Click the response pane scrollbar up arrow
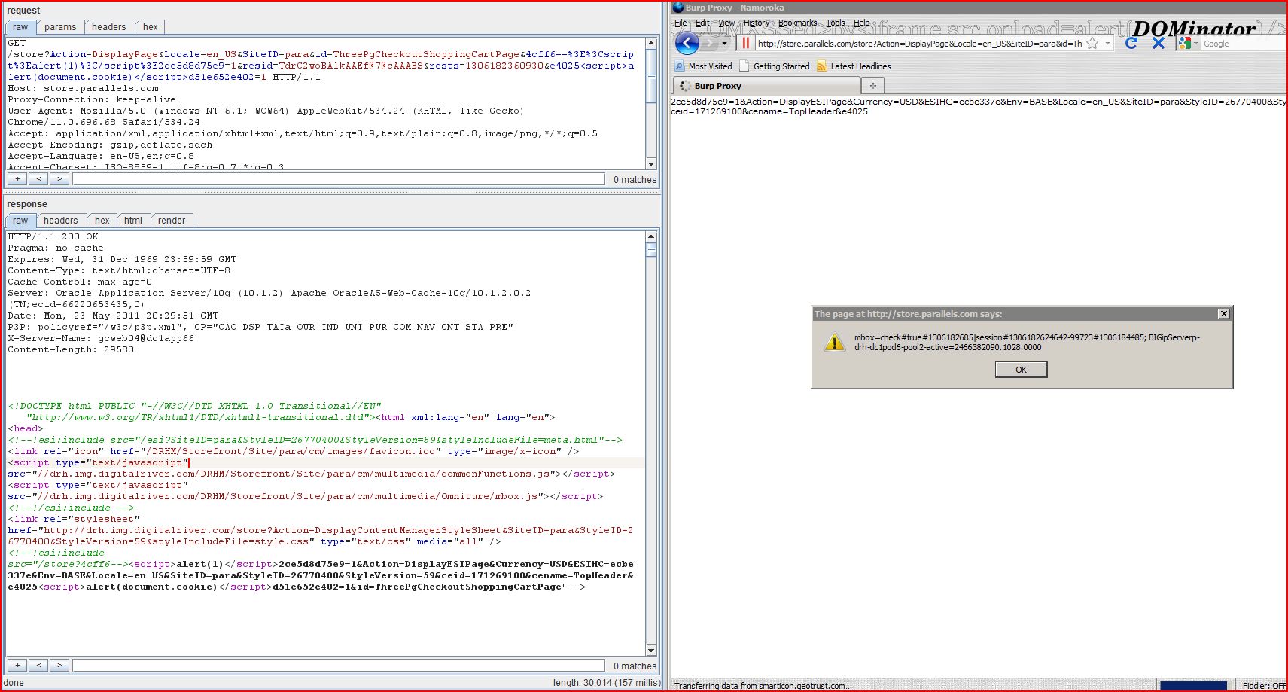This screenshot has width=1288, height=692. (x=651, y=237)
